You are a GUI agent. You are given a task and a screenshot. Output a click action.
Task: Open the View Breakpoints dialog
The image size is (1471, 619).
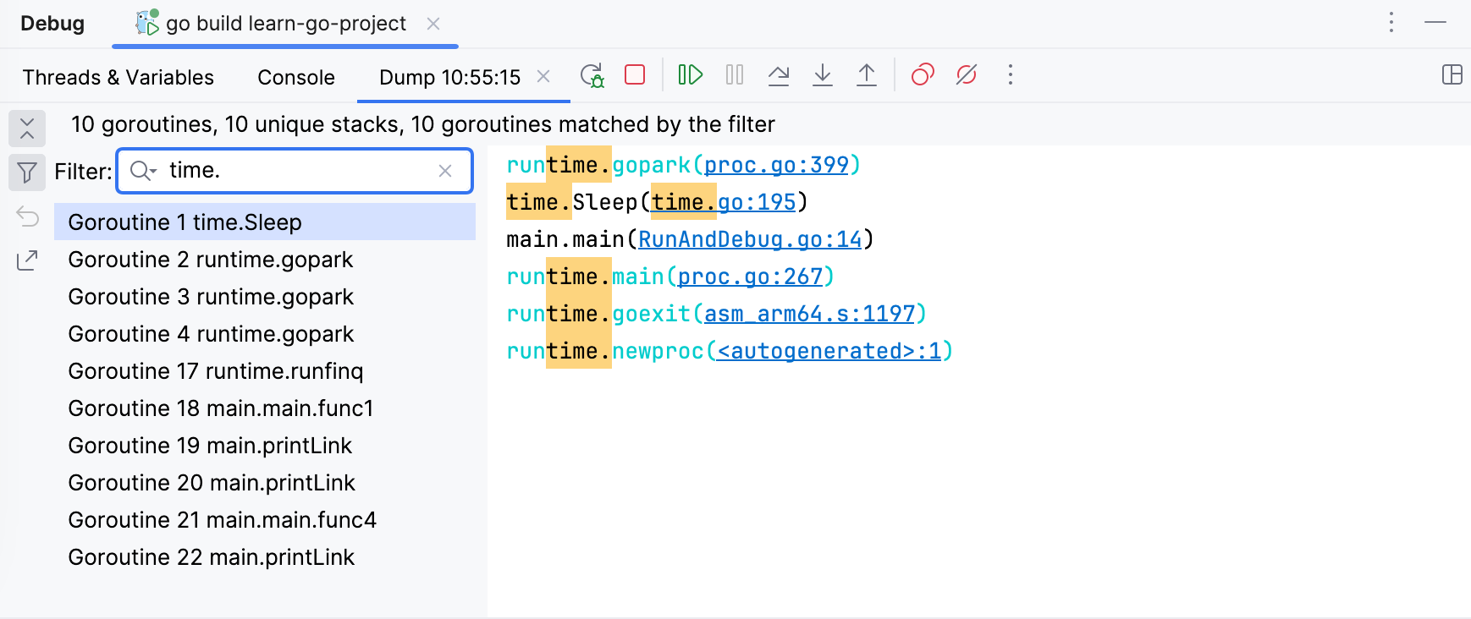click(x=923, y=75)
